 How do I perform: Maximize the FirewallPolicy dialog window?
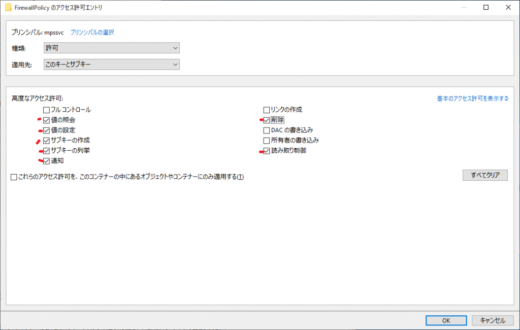486,7
